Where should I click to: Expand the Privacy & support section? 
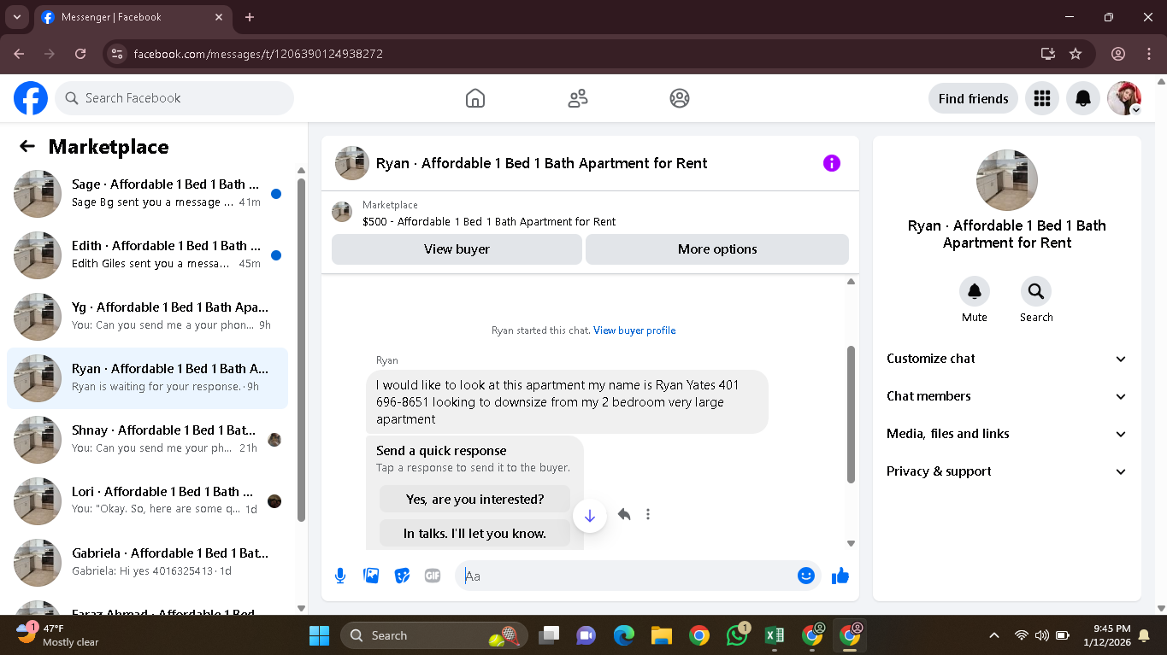pyautogui.click(x=1007, y=471)
